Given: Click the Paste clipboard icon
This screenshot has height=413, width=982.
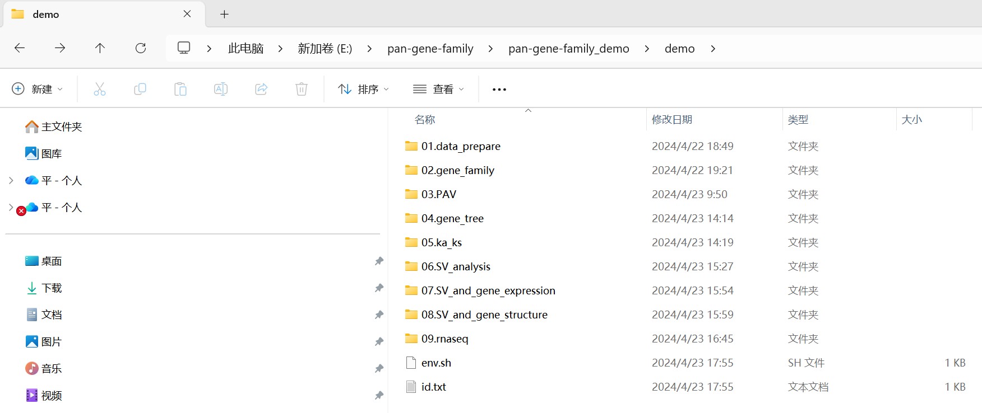Looking at the screenshot, I should click(180, 89).
